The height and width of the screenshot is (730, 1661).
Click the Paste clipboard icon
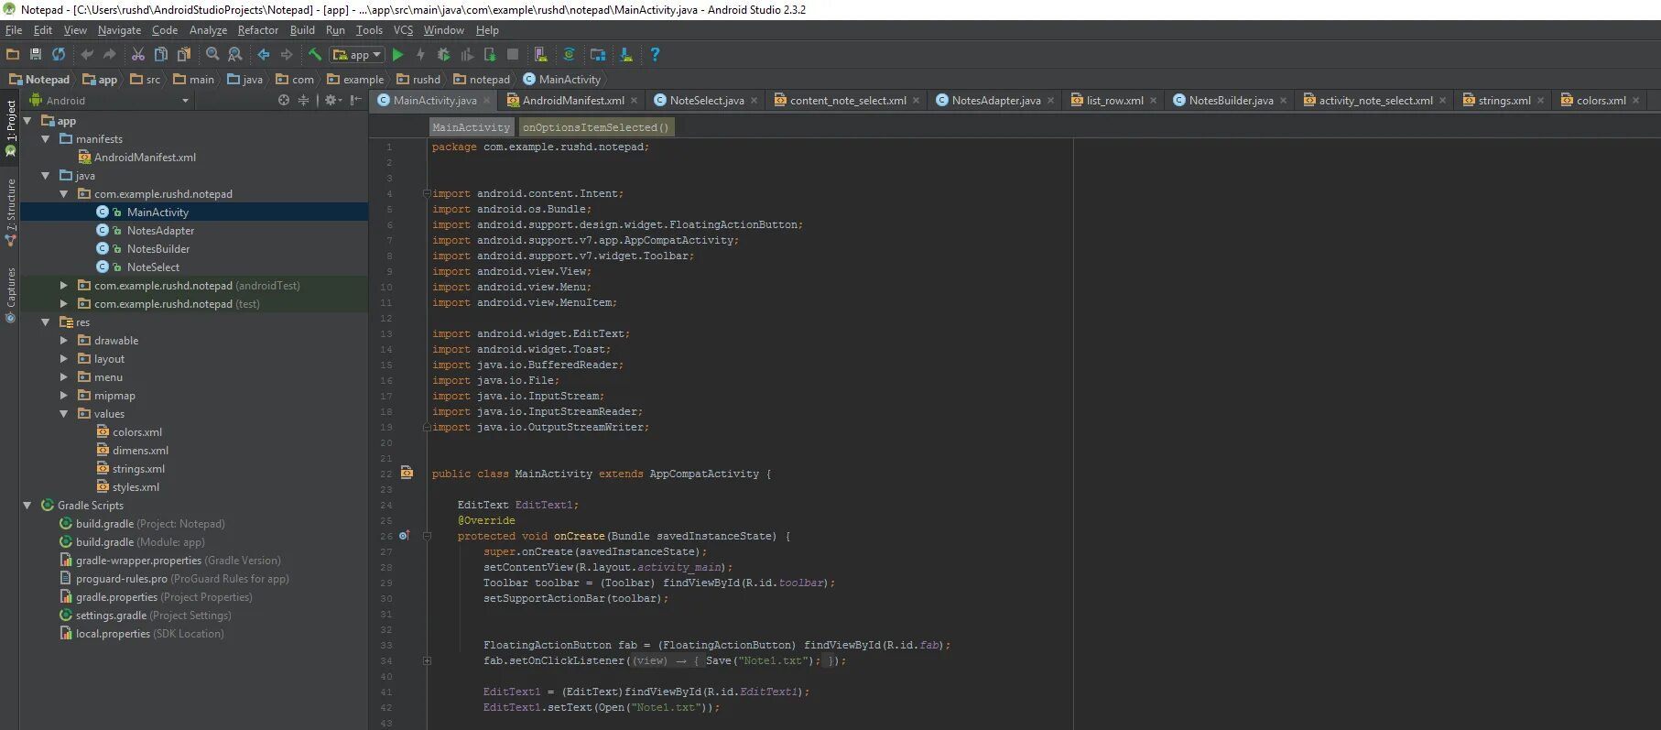point(184,55)
